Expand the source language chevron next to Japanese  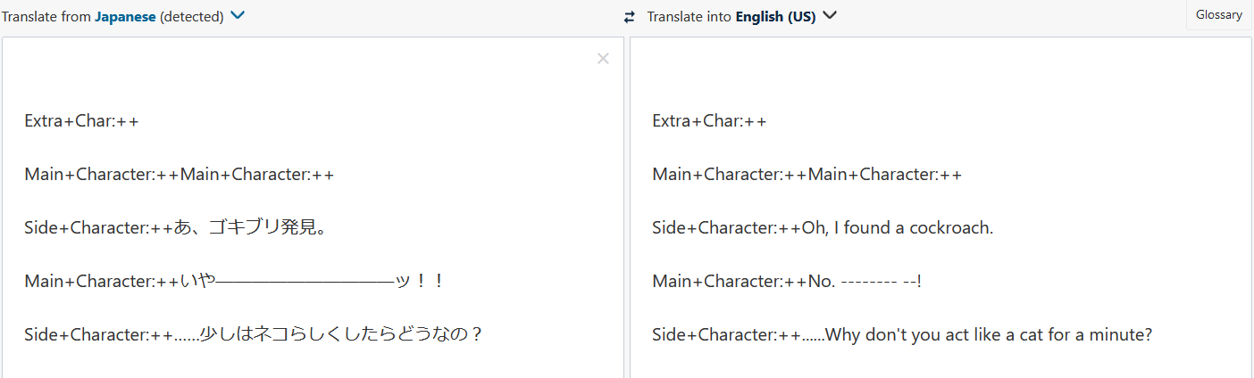click(238, 15)
